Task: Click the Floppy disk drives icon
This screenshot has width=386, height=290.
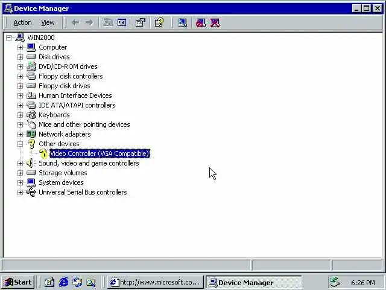Action: click(x=31, y=86)
